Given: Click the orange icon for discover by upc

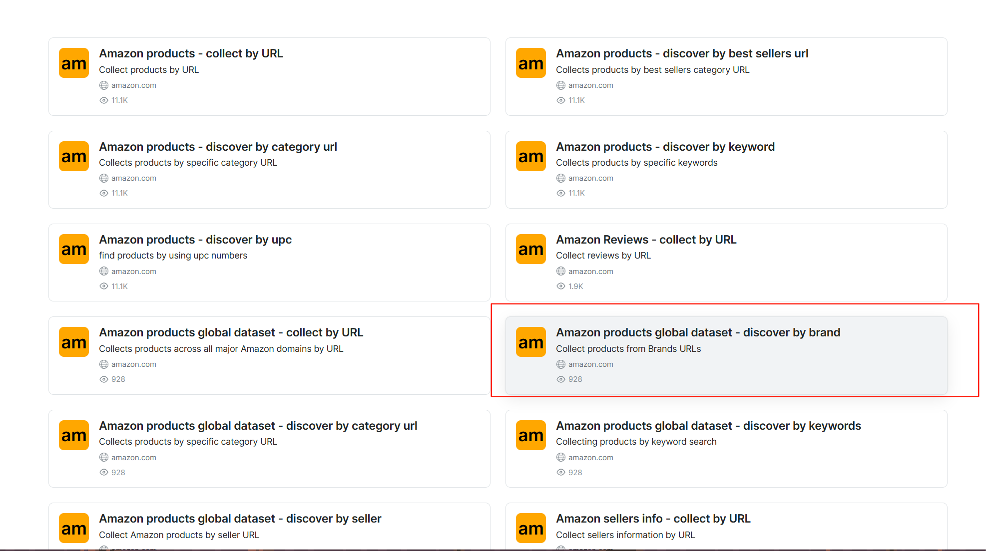Looking at the screenshot, I should 73,249.
